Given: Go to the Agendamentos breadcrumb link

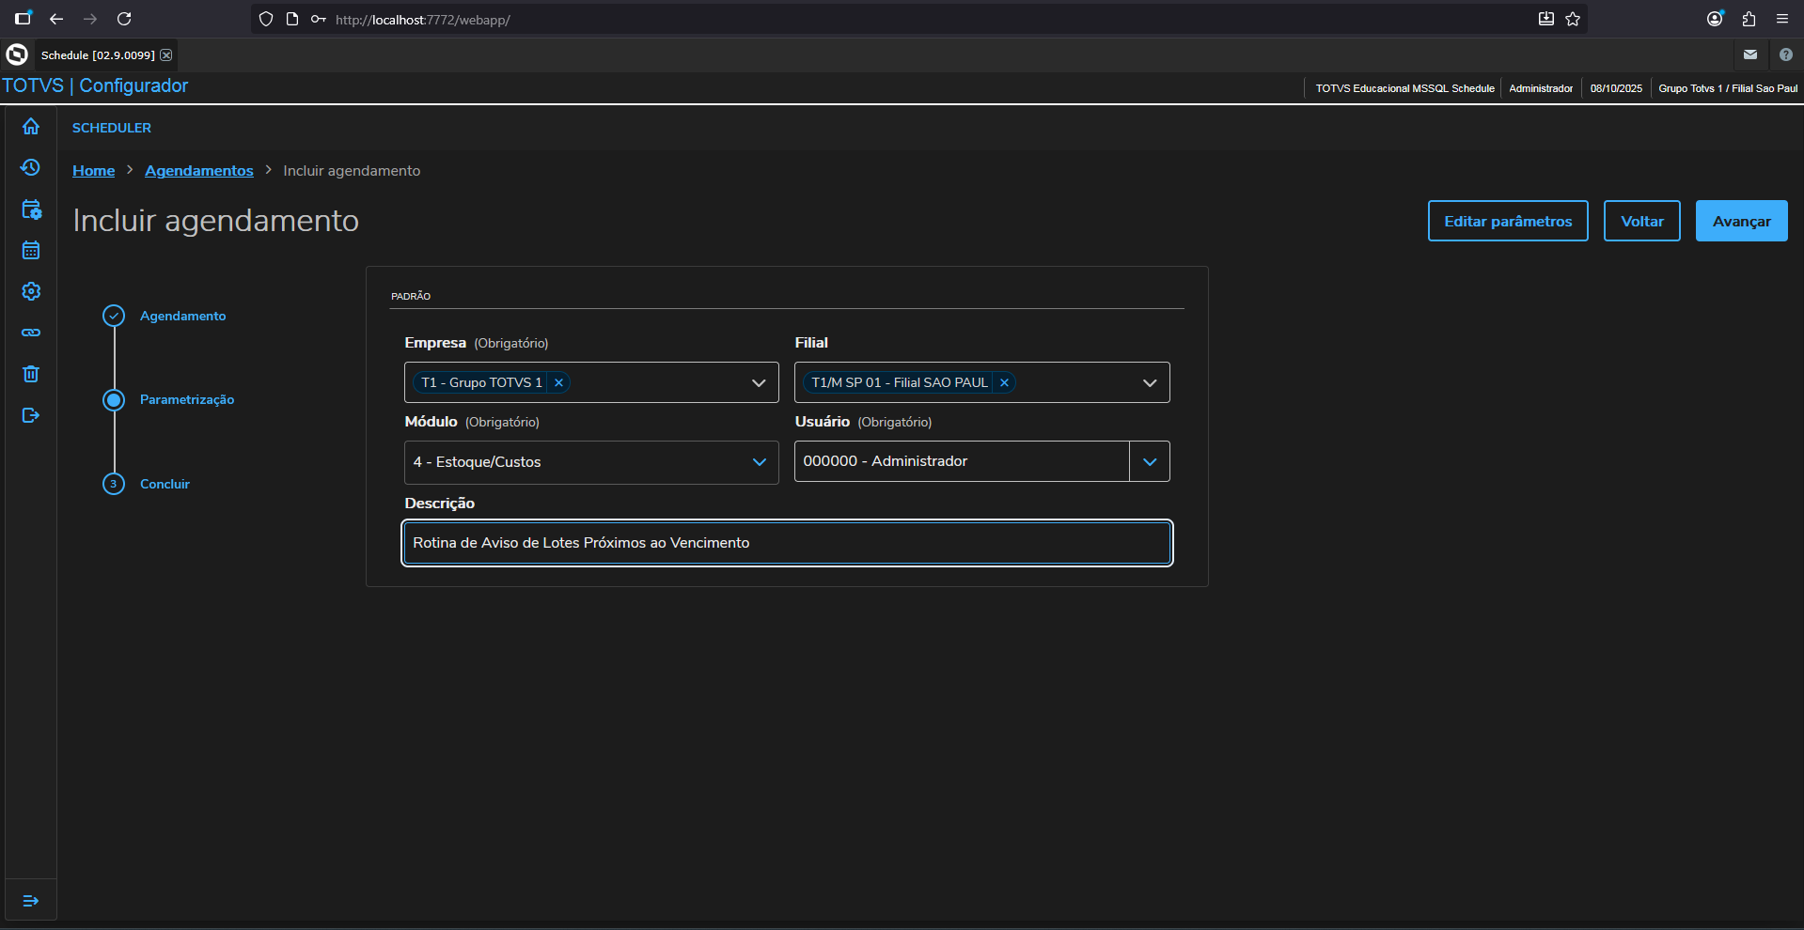Looking at the screenshot, I should pyautogui.click(x=198, y=170).
